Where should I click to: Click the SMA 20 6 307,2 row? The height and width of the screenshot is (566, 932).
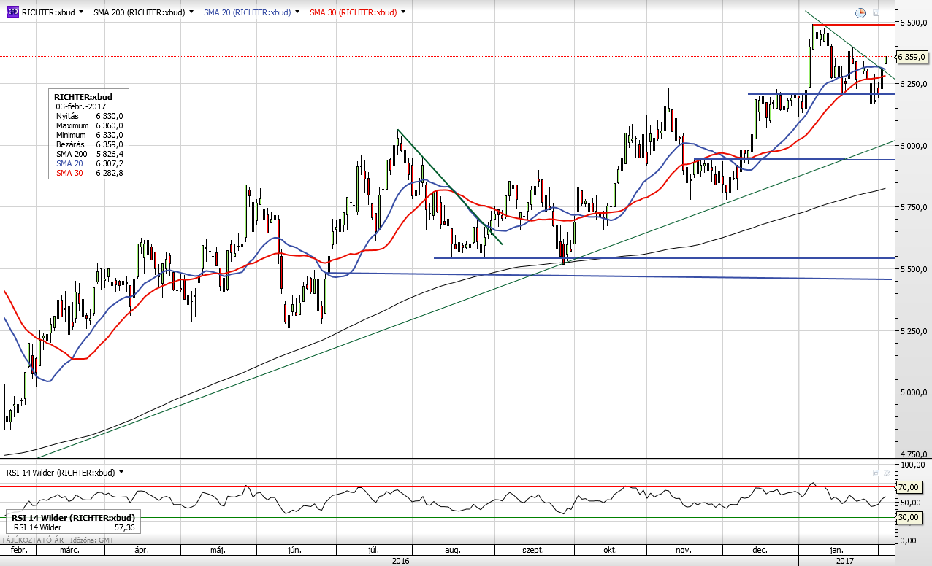(89, 163)
